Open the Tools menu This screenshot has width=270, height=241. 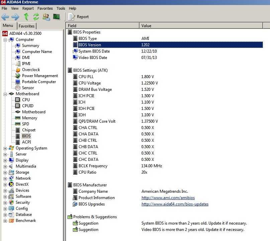[x=61, y=8]
